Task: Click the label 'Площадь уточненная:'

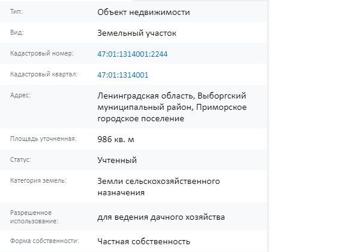Action: point(44,139)
